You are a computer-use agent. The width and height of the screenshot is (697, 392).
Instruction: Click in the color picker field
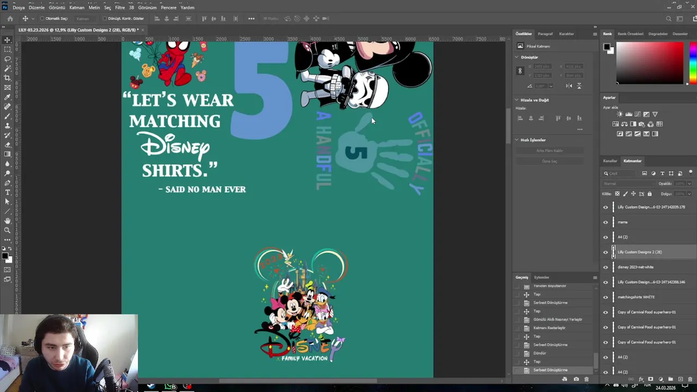coord(650,63)
